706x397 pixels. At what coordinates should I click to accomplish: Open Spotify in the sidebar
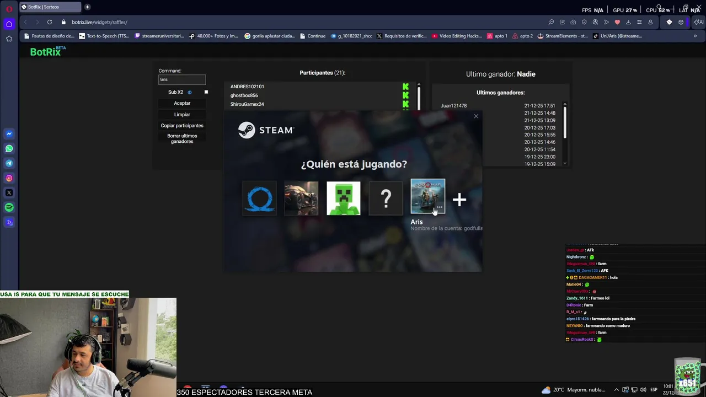(x=9, y=208)
